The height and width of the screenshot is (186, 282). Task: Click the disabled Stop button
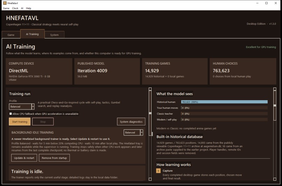tap(43, 122)
